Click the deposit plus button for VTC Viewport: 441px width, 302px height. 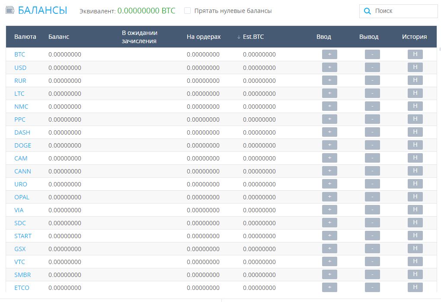(x=329, y=261)
